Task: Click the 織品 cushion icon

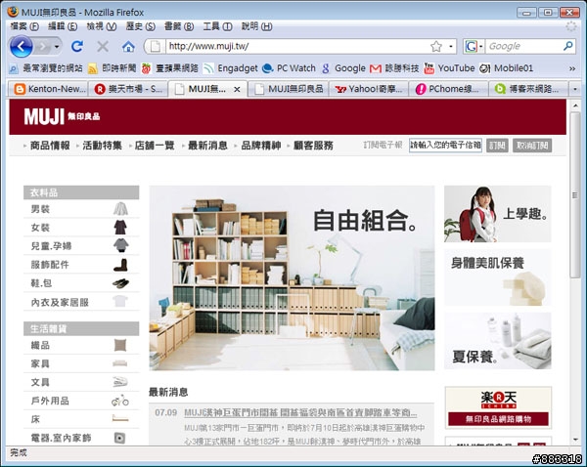Action: pyautogui.click(x=120, y=345)
